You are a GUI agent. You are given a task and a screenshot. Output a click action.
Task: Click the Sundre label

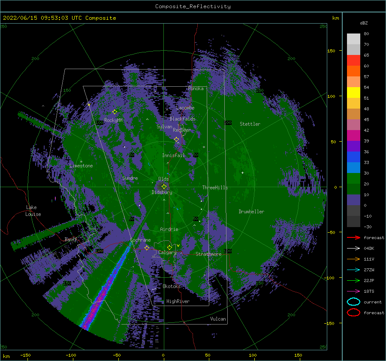click(x=130, y=178)
